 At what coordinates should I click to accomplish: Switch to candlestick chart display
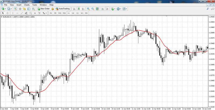[x=79, y=9]
